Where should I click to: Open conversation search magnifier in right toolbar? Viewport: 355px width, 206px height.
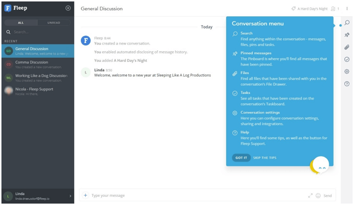[347, 23]
